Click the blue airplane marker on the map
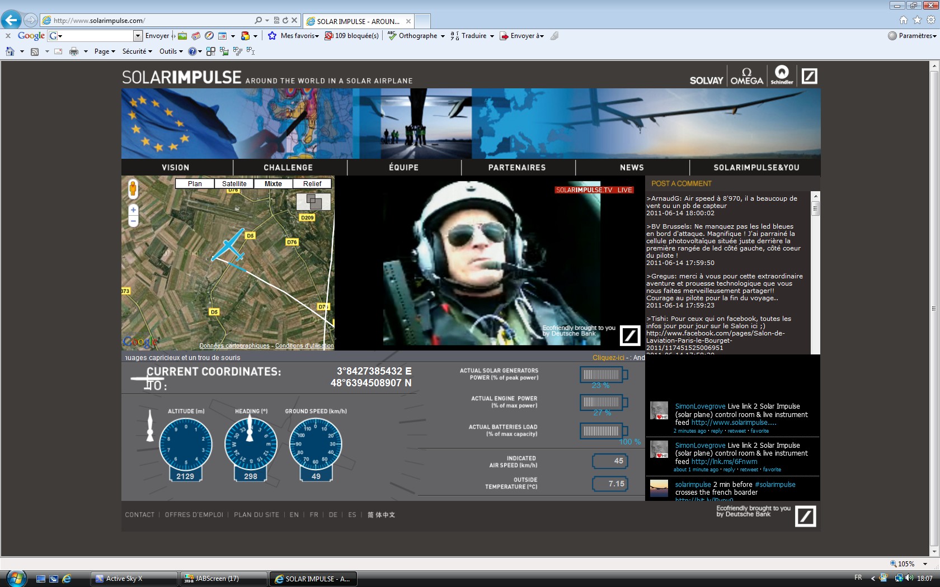The height and width of the screenshot is (587, 940). (229, 246)
